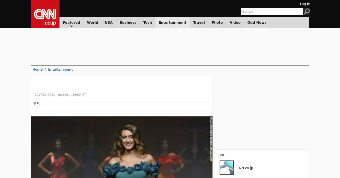This screenshot has width=340, height=178.
Task: Open Entertainment in the navigation bar
Action: (x=172, y=23)
